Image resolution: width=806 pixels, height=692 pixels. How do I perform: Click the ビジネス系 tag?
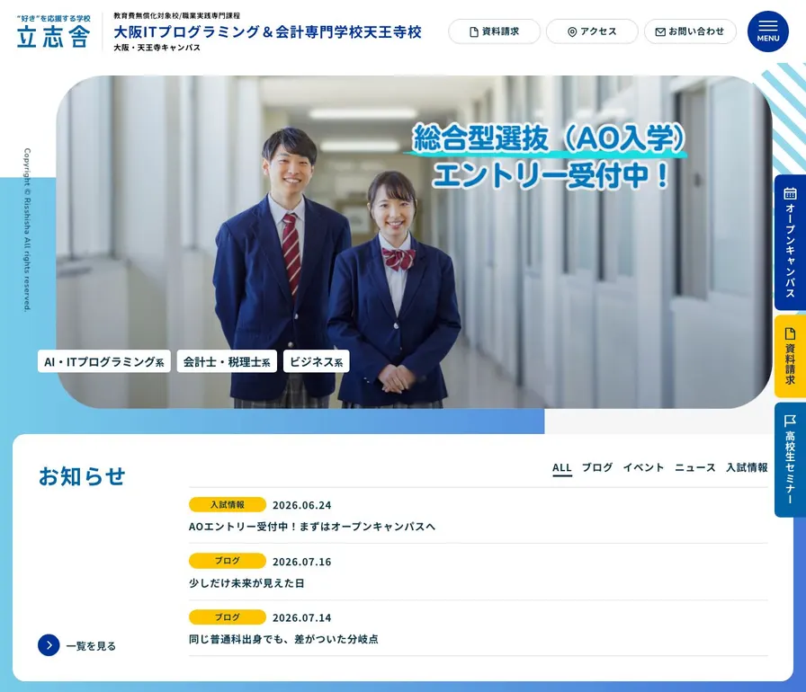point(316,361)
